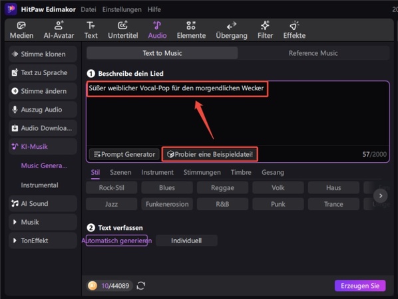Click inside the song description text field
Image resolution: width=398 pixels, height=299 pixels.
[238, 114]
